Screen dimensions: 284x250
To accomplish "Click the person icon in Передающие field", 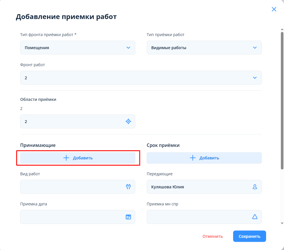I will click(255, 187).
